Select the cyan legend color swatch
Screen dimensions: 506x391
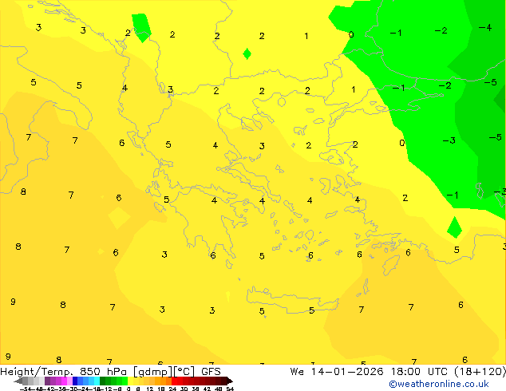pyautogui.click(x=97, y=381)
